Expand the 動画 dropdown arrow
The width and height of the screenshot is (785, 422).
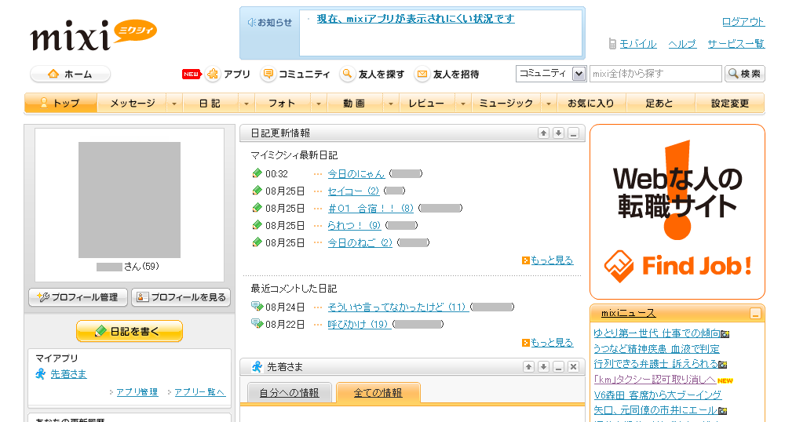[390, 104]
